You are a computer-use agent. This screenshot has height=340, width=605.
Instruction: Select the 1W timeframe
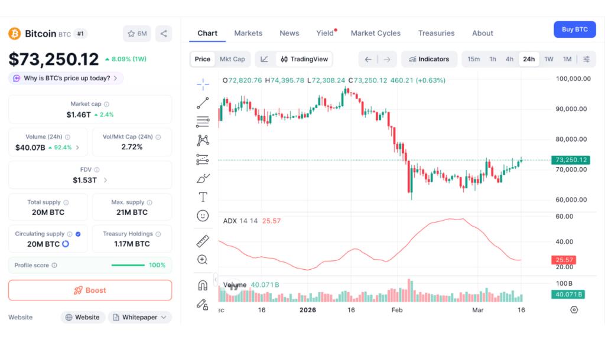click(x=548, y=59)
